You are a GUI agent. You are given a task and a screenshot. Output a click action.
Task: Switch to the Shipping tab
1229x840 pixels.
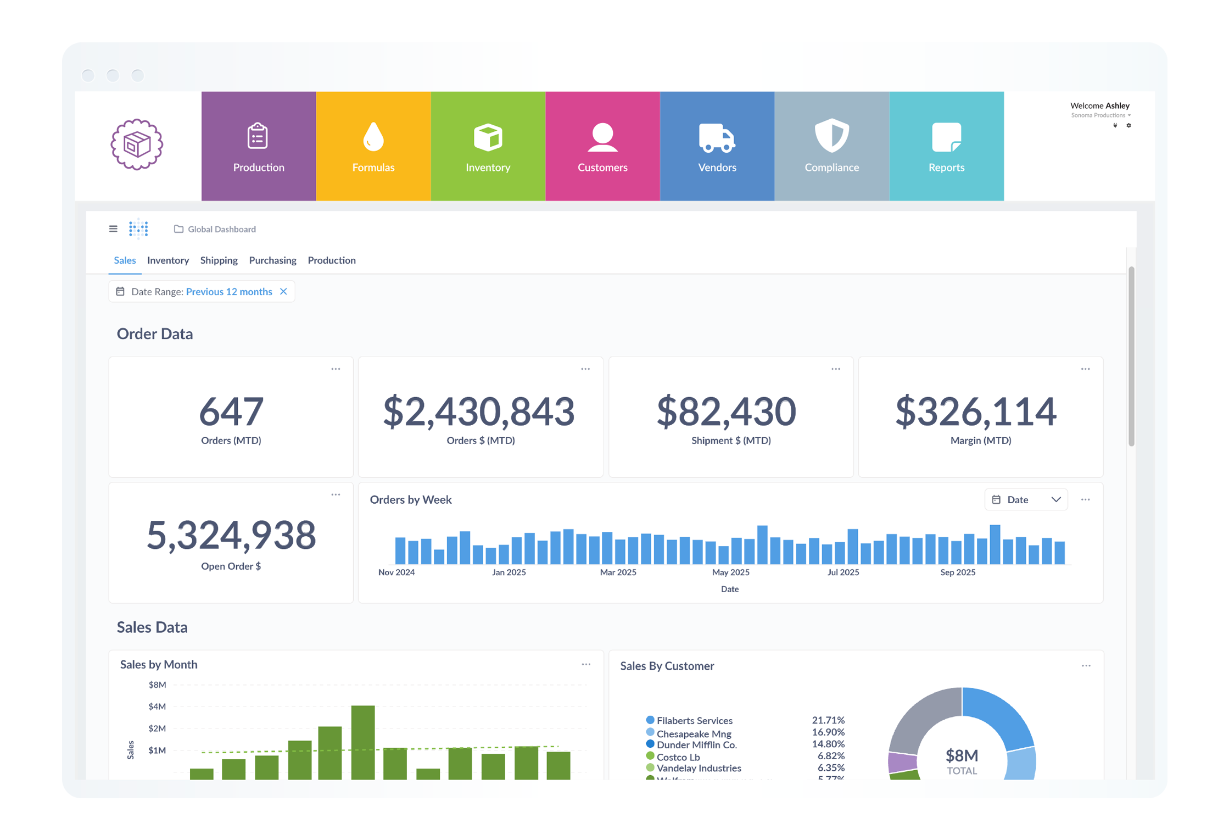pos(219,260)
